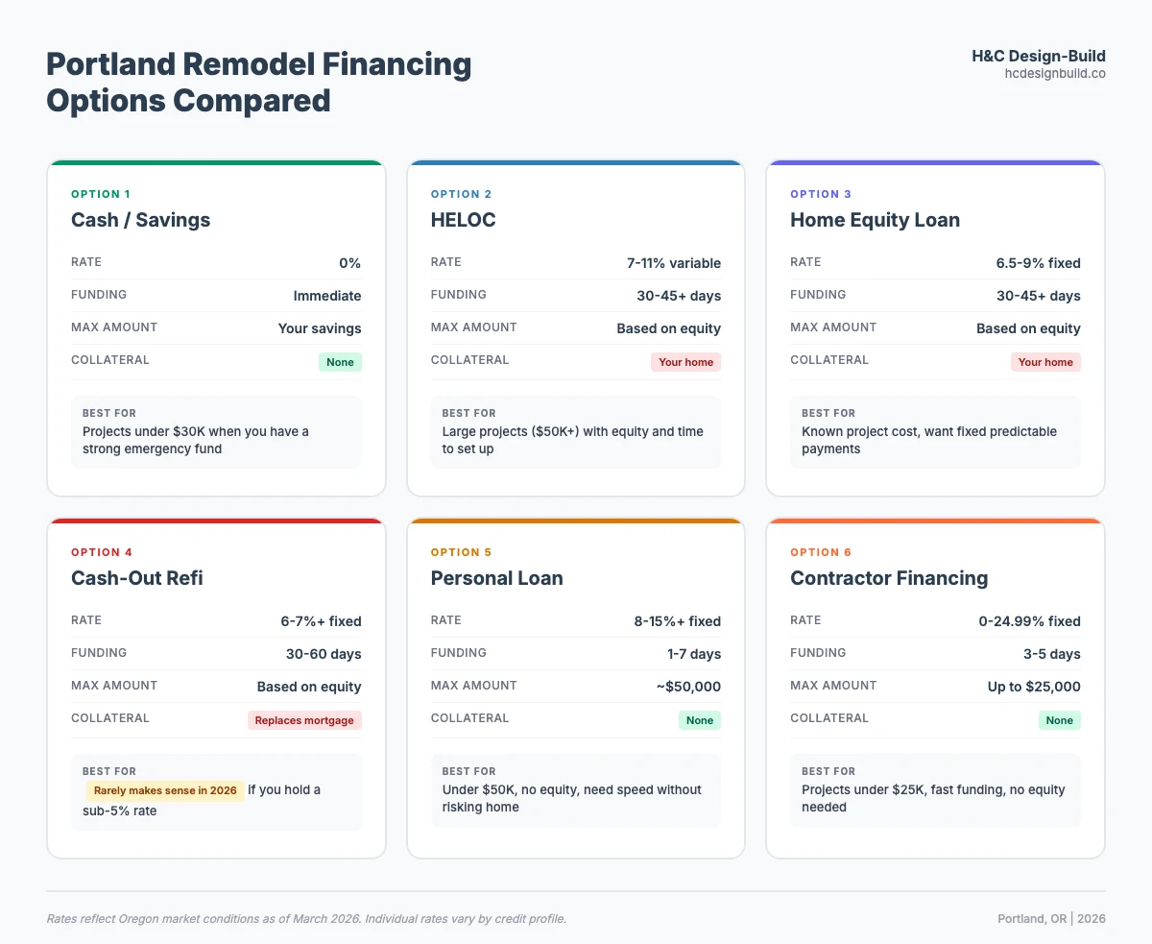Click the Your home badge in HELOC card
The image size is (1152, 944).
coord(685,362)
